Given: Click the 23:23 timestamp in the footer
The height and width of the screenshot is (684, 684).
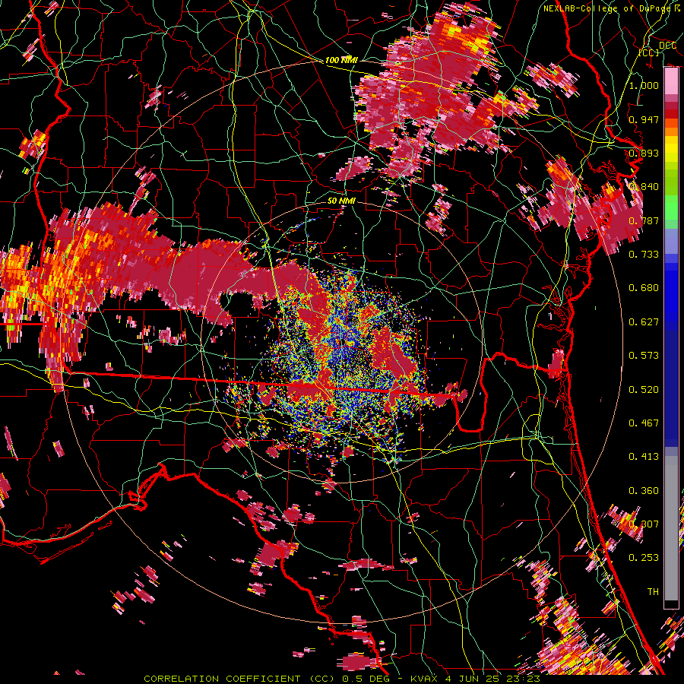Looking at the screenshot, I should 523,679.
